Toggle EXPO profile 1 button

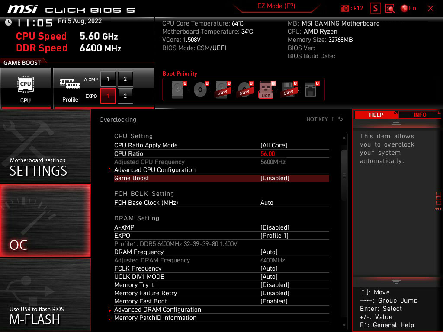click(x=108, y=96)
